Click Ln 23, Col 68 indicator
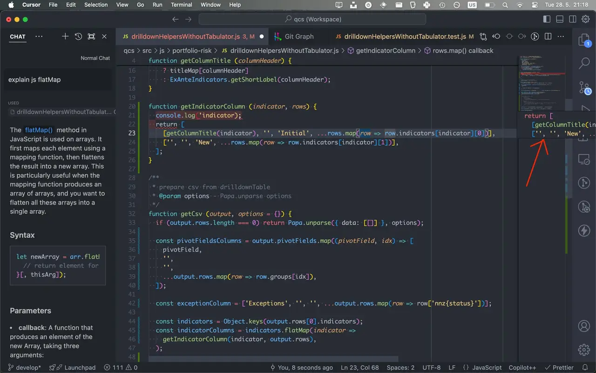 click(360, 367)
